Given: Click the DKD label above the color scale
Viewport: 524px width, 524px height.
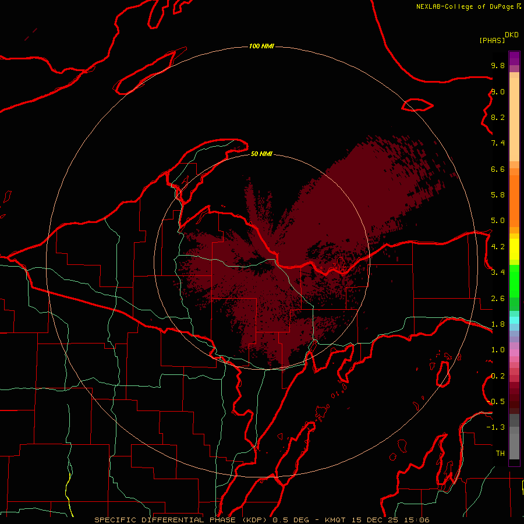Looking at the screenshot, I should (511, 35).
